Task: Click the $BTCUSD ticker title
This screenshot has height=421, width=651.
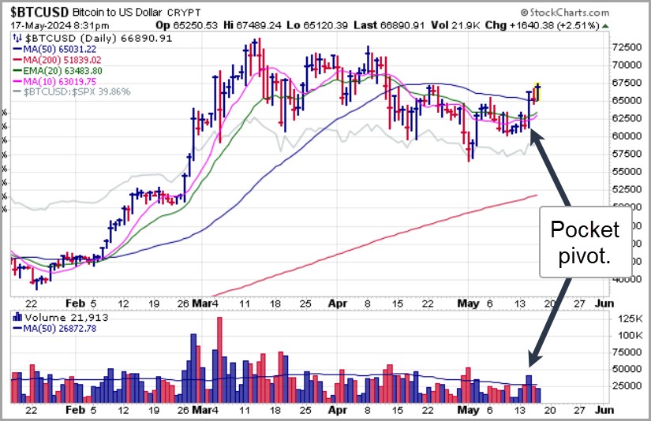Action: click(x=39, y=12)
